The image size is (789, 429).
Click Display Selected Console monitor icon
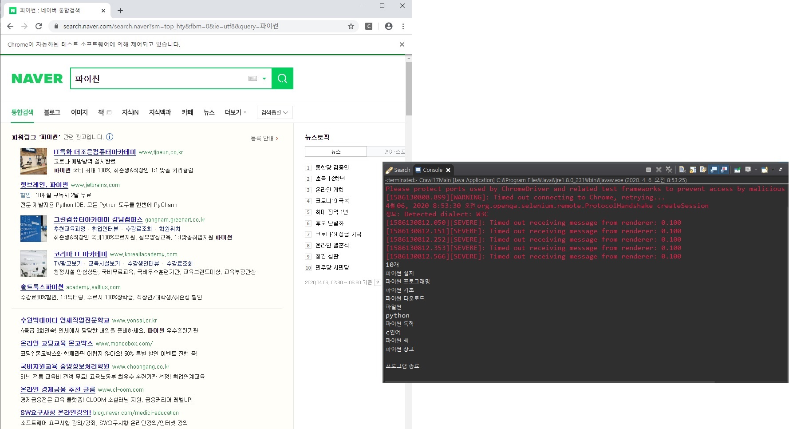tap(748, 170)
